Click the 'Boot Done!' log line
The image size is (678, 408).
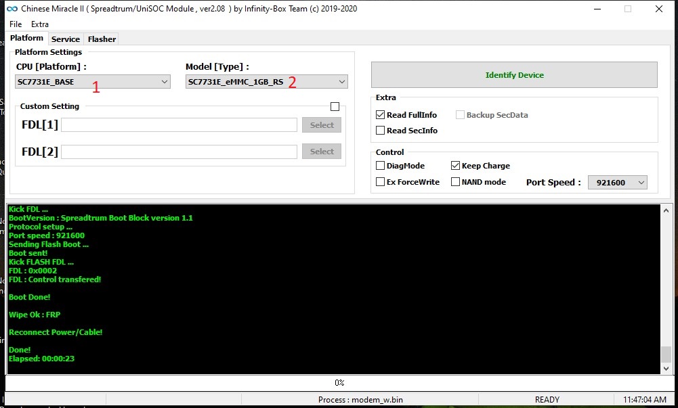pos(29,297)
